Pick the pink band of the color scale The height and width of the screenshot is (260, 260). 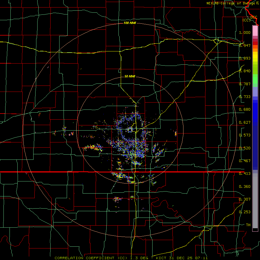(x=255, y=31)
